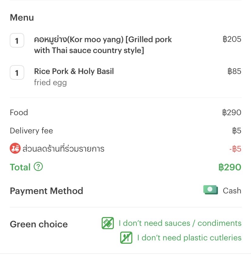This screenshot has width=251, height=261.
Task: Select quantity box for Kor moo yang
Action: coord(17,40)
